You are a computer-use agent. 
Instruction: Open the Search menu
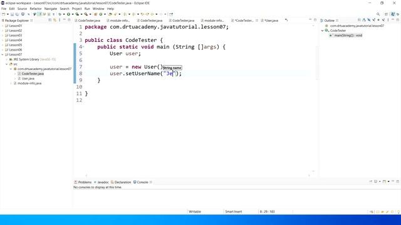tap(65, 9)
